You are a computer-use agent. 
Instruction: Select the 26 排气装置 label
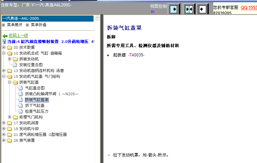(x=24, y=140)
